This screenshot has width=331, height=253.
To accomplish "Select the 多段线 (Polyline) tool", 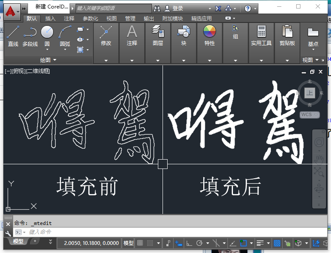I will click(30, 36).
